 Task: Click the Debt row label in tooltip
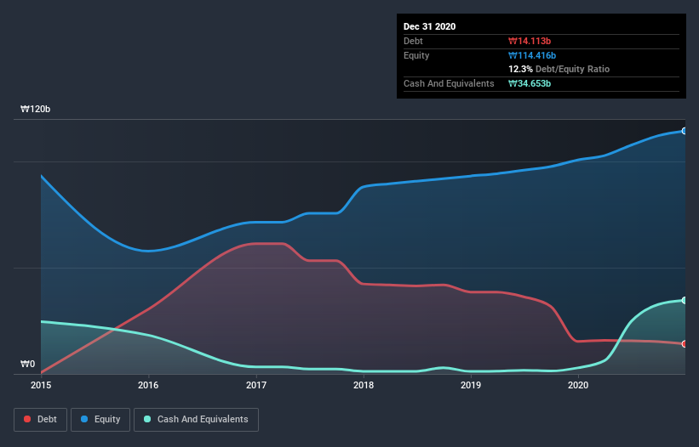[413, 41]
